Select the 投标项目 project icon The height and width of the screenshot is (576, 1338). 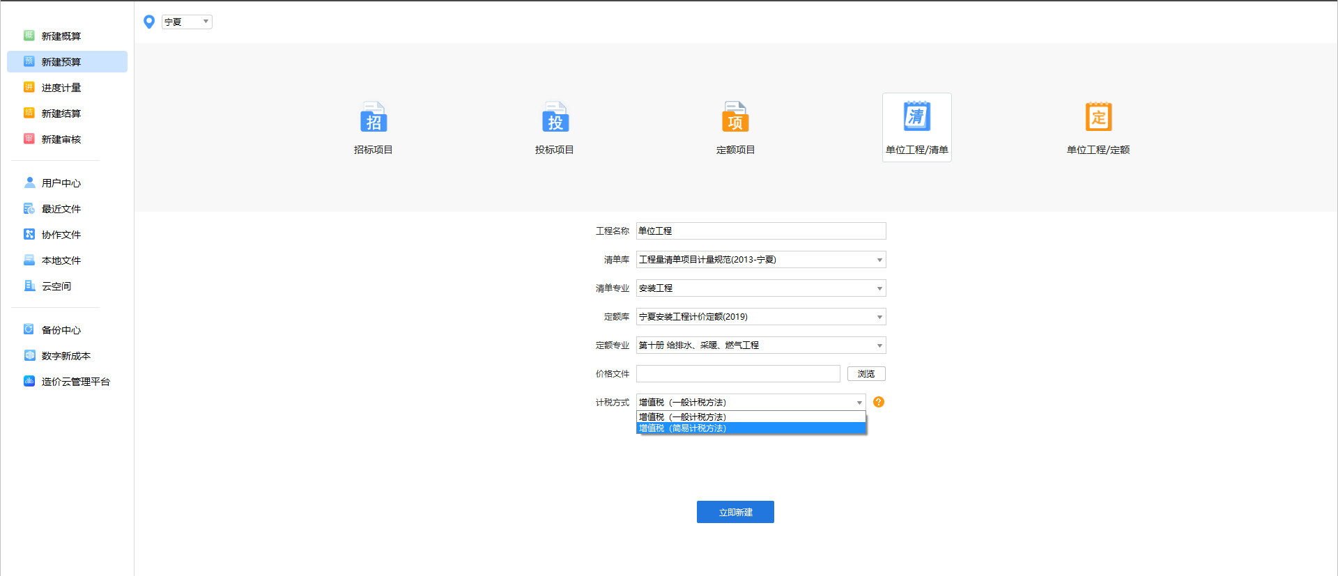coord(555,117)
